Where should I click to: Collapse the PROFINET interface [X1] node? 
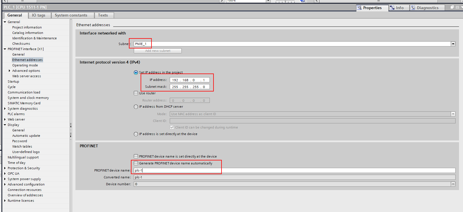pos(5,49)
